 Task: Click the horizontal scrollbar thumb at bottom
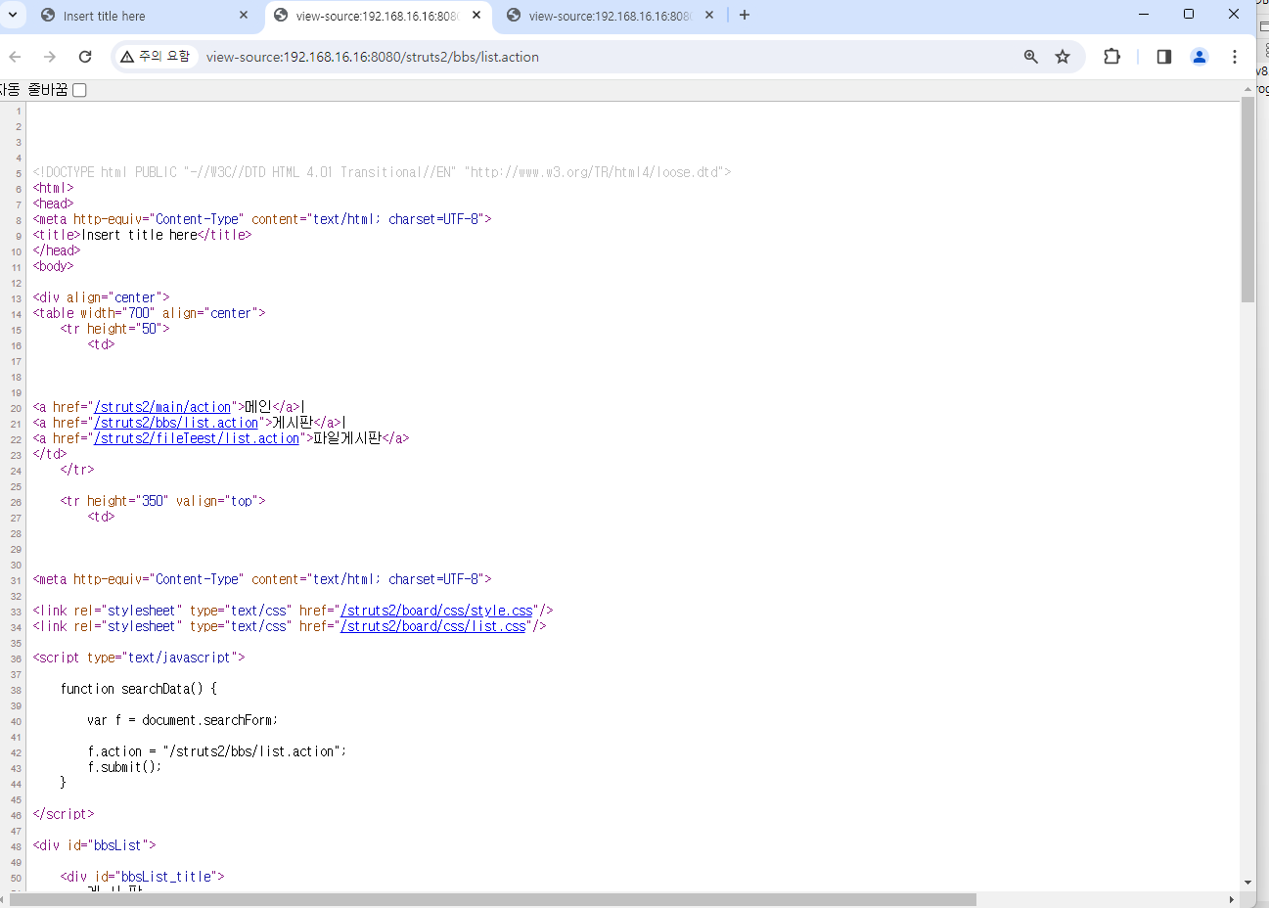[493, 900]
